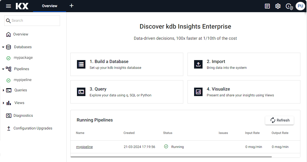Open the 3. Query card
307x162 pixels.
(127, 92)
